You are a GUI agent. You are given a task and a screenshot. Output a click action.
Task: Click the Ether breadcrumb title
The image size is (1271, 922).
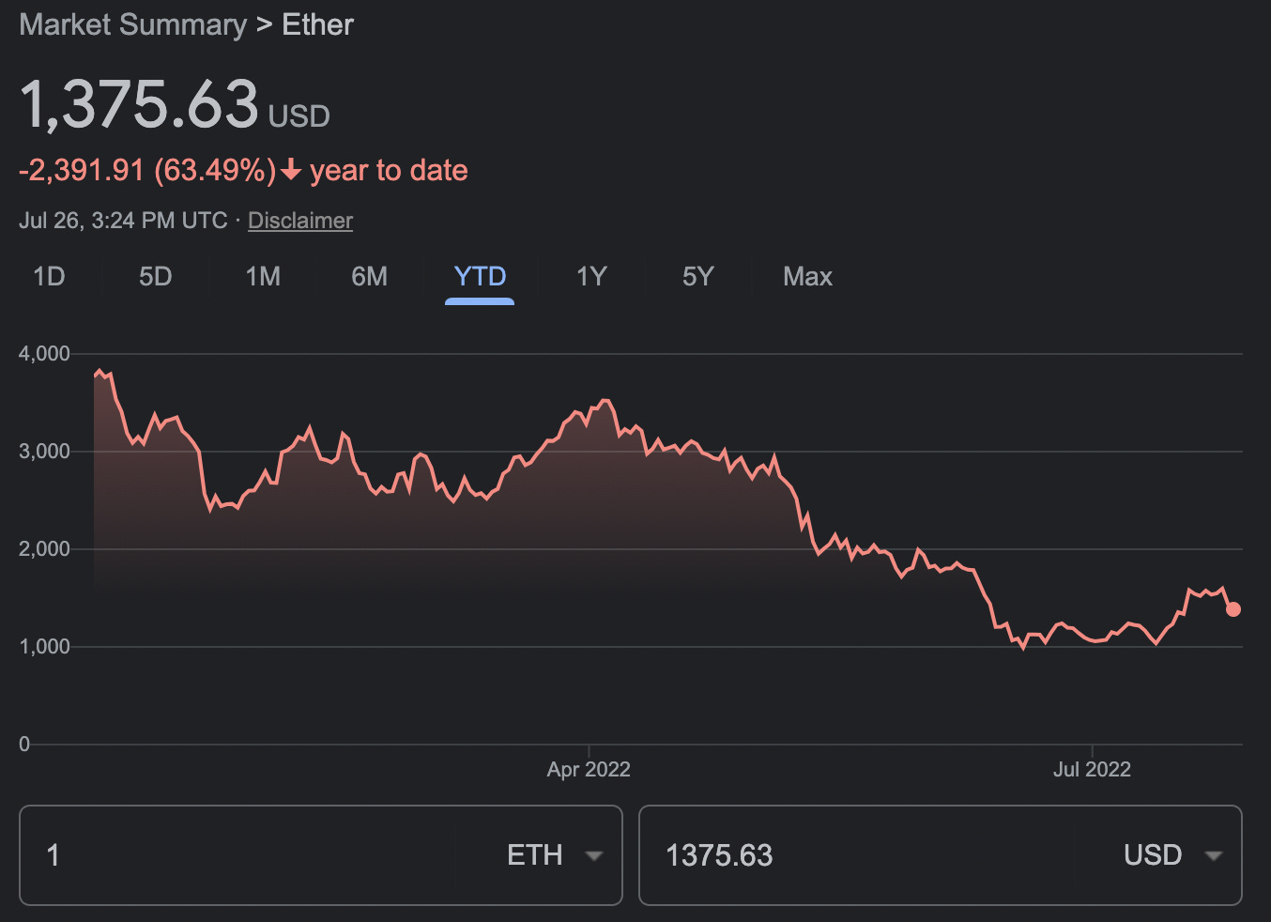tap(317, 24)
